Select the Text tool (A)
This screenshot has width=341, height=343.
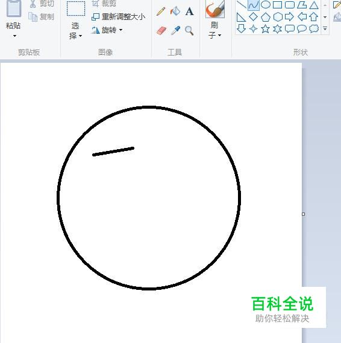(x=189, y=11)
